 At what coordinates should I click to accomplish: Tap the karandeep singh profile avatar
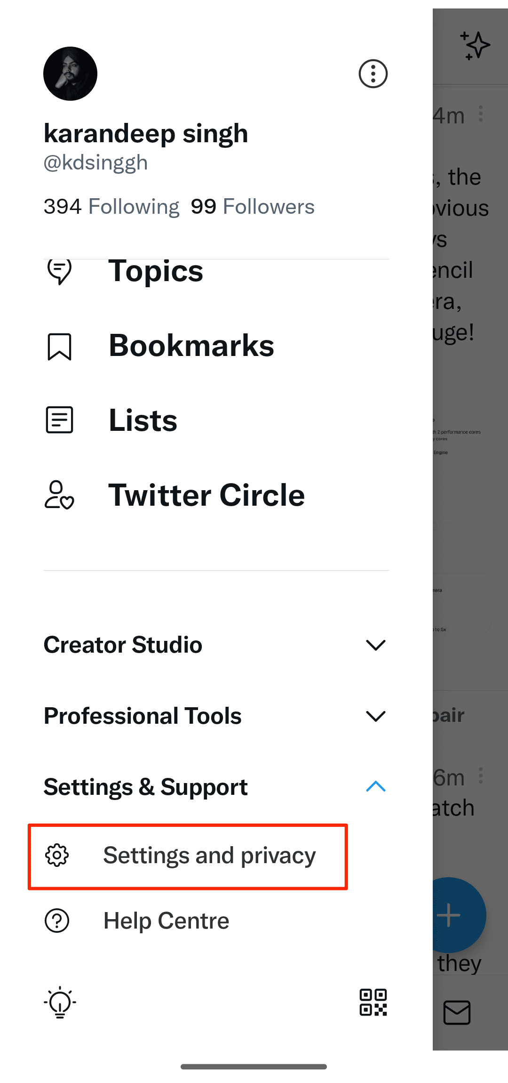[x=71, y=74]
